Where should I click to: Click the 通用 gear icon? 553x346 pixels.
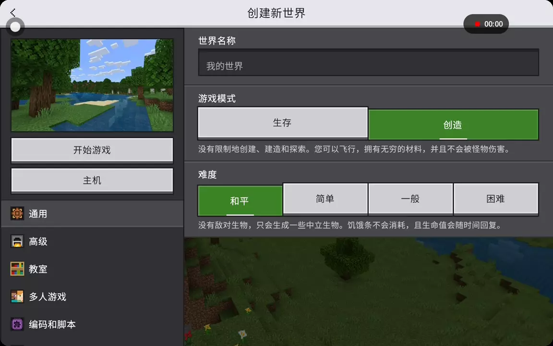(17, 213)
